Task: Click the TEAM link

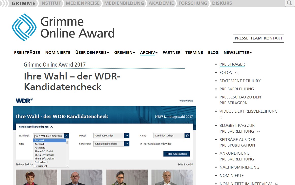Action: pyautogui.click(x=256, y=38)
